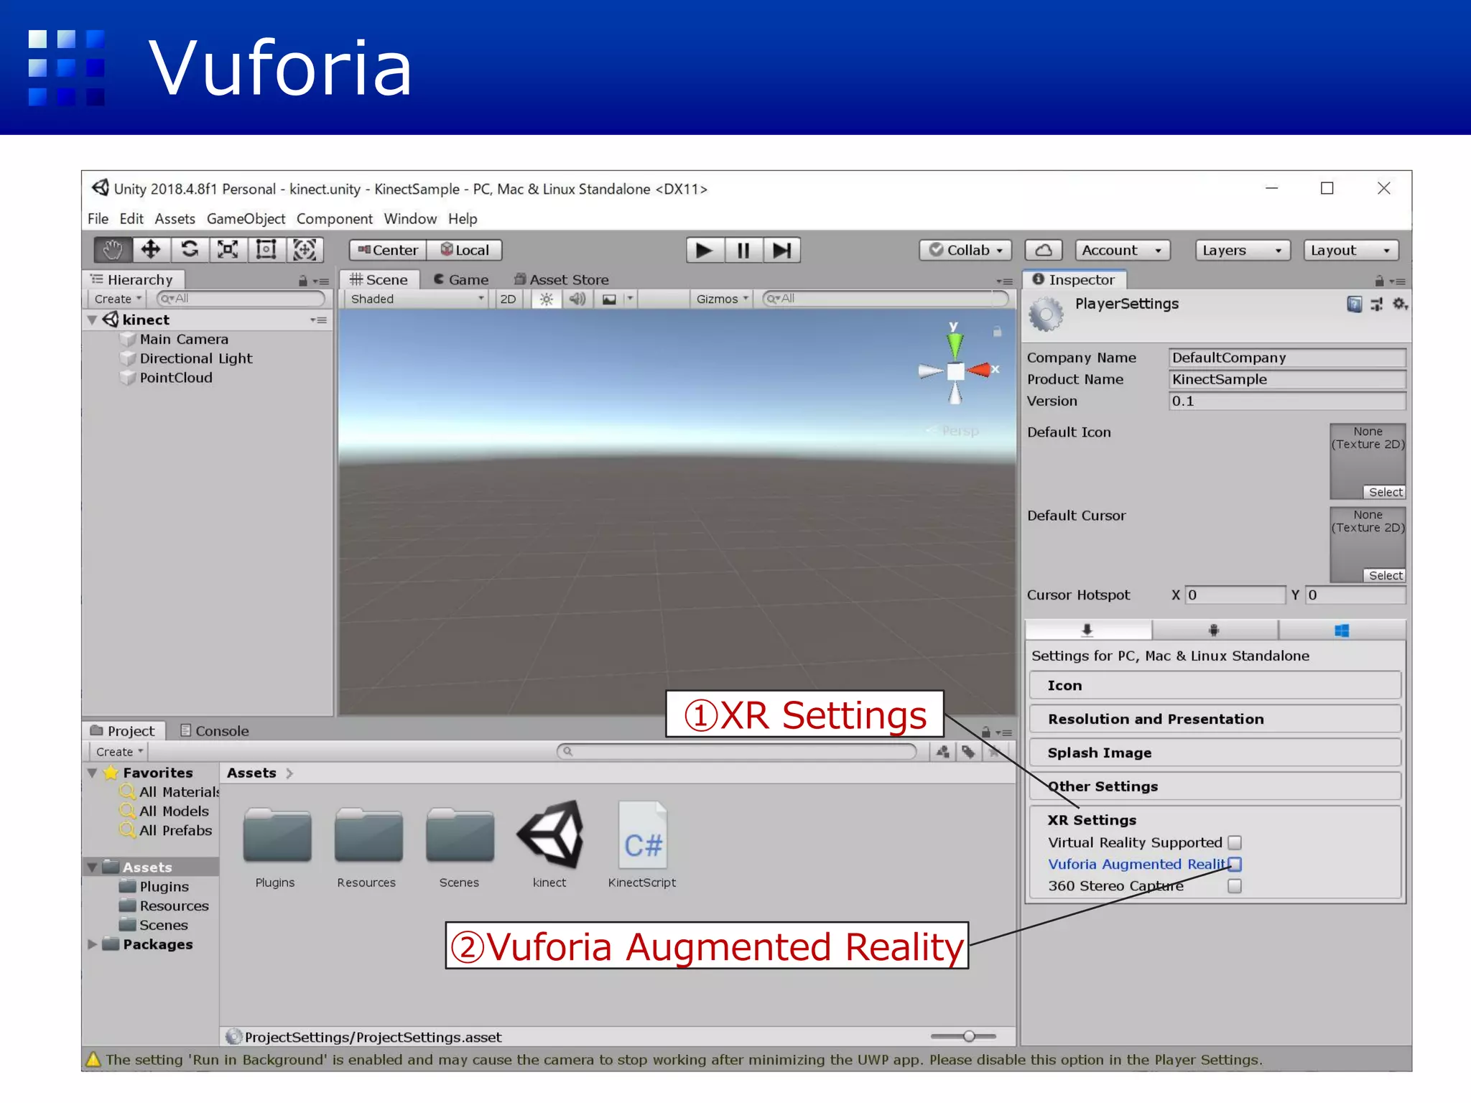Viewport: 1471px width, 1103px height.
Task: Lock the Hierarchy panel
Action: pyautogui.click(x=303, y=281)
